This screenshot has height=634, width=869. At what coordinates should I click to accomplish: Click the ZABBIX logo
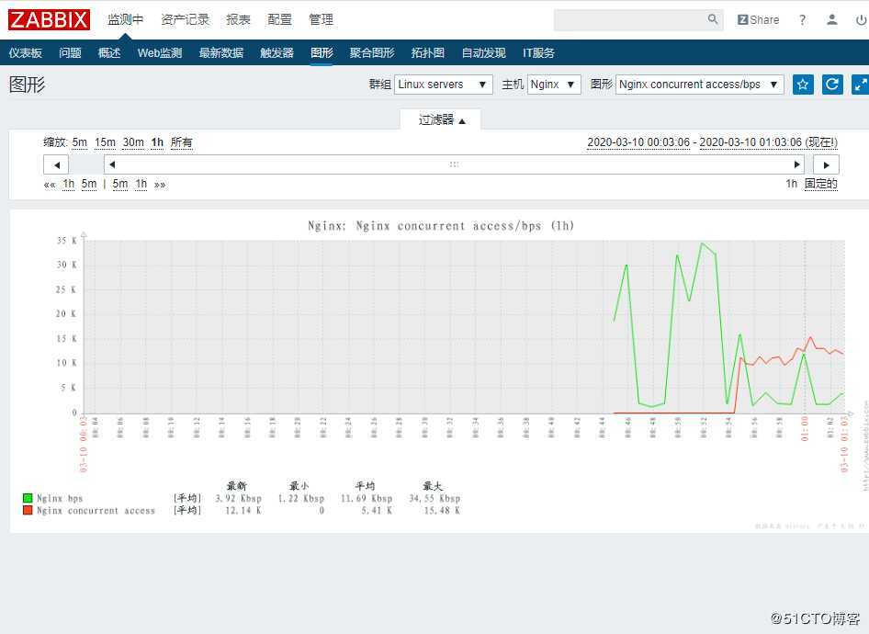pyautogui.click(x=49, y=19)
